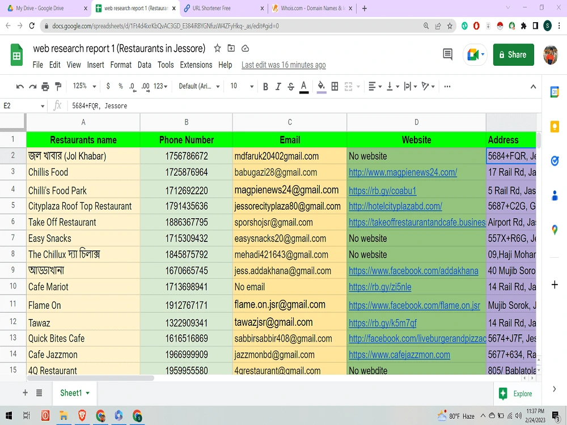Screen dimensions: 567x425
Task: Open text rotation dropdown
Action: [x=428, y=86]
